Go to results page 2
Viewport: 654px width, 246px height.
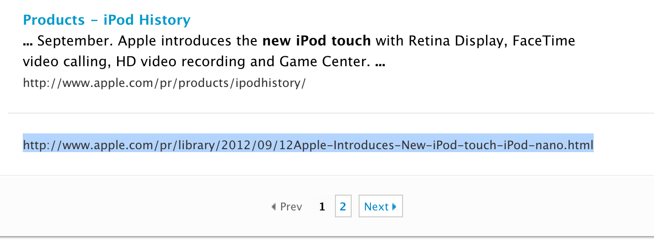pyautogui.click(x=343, y=206)
